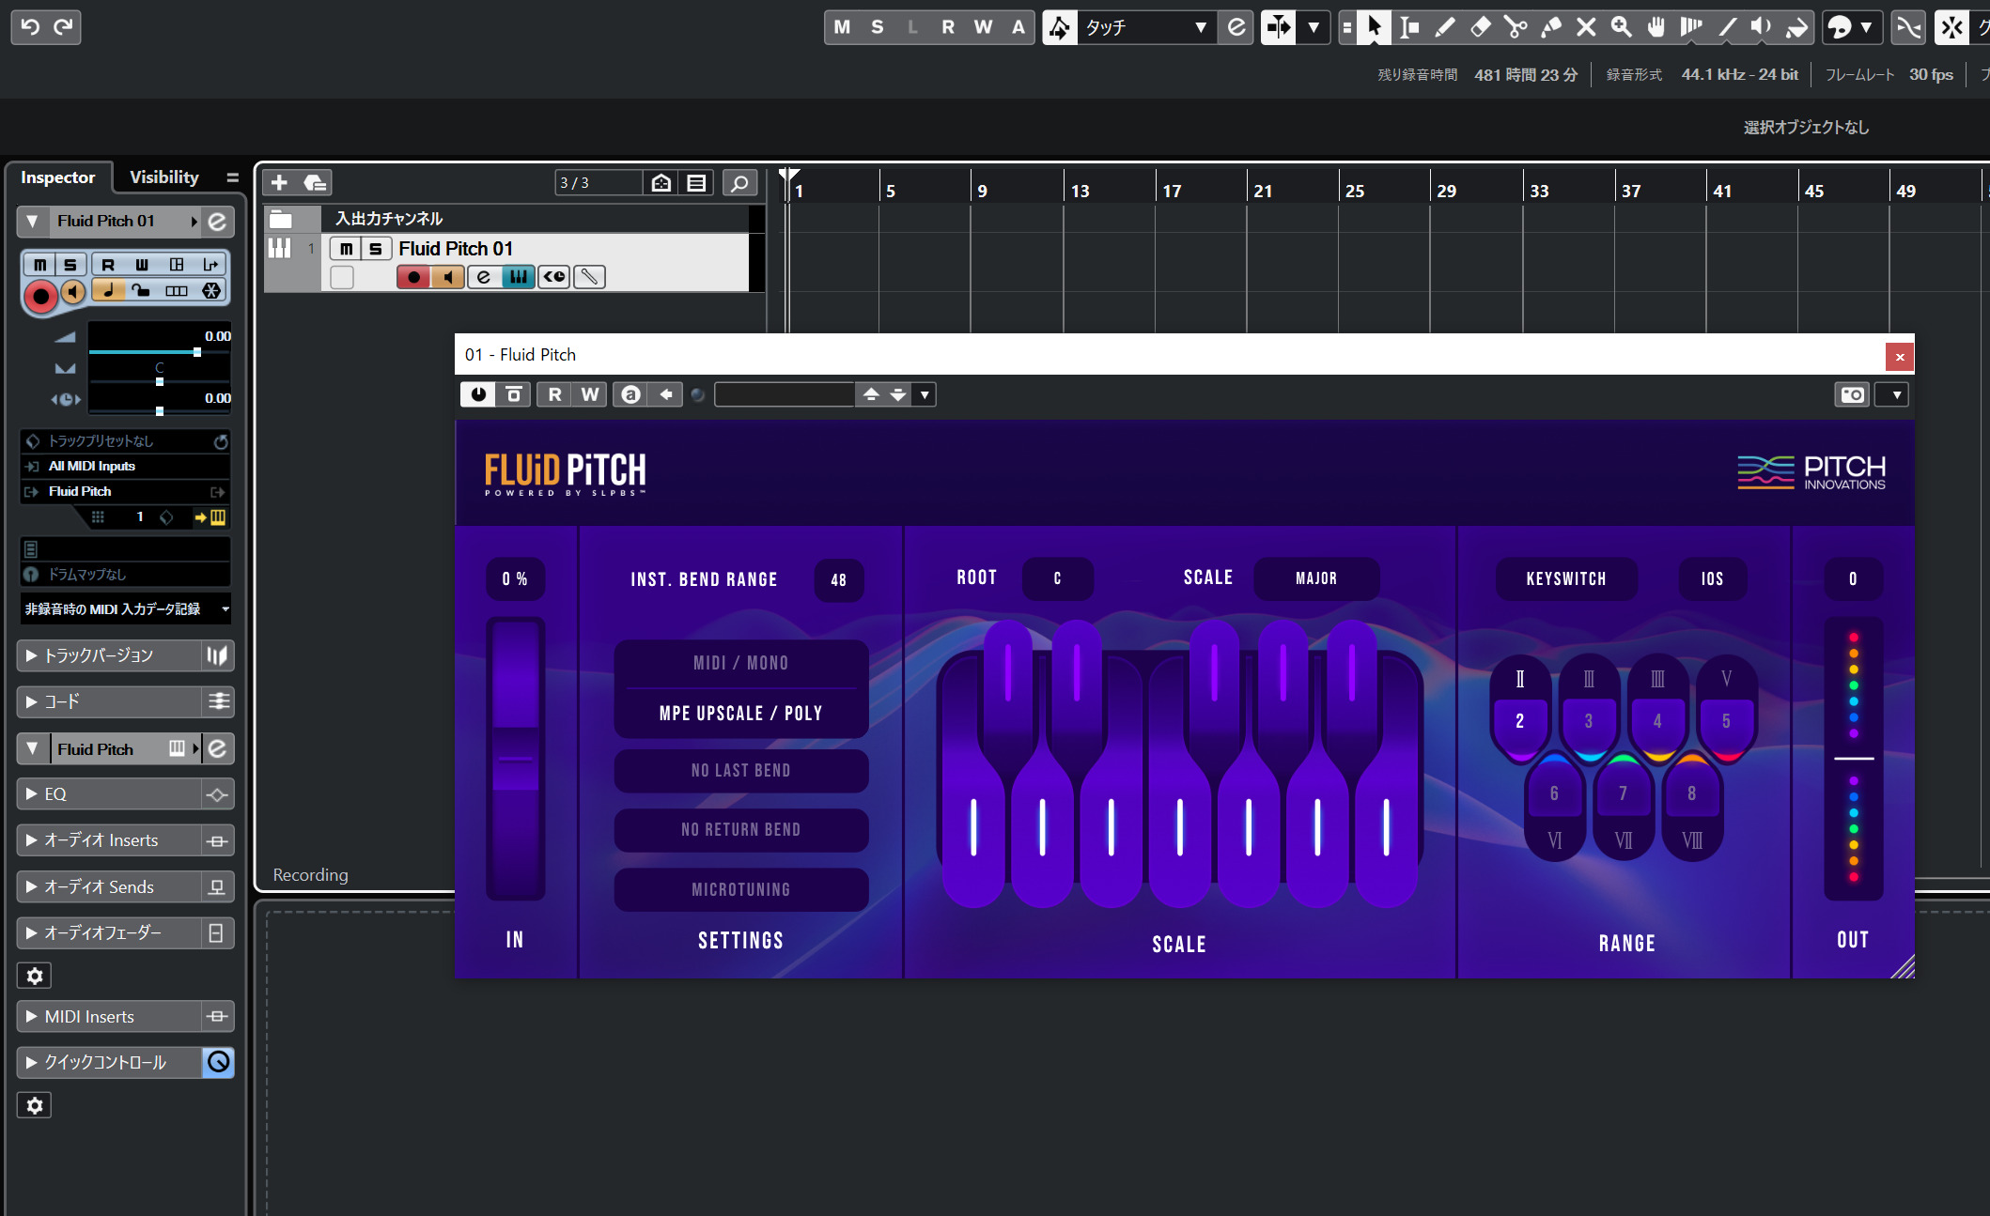Select the Mute X tool
Screen dimensions: 1990x1216
point(1586,27)
